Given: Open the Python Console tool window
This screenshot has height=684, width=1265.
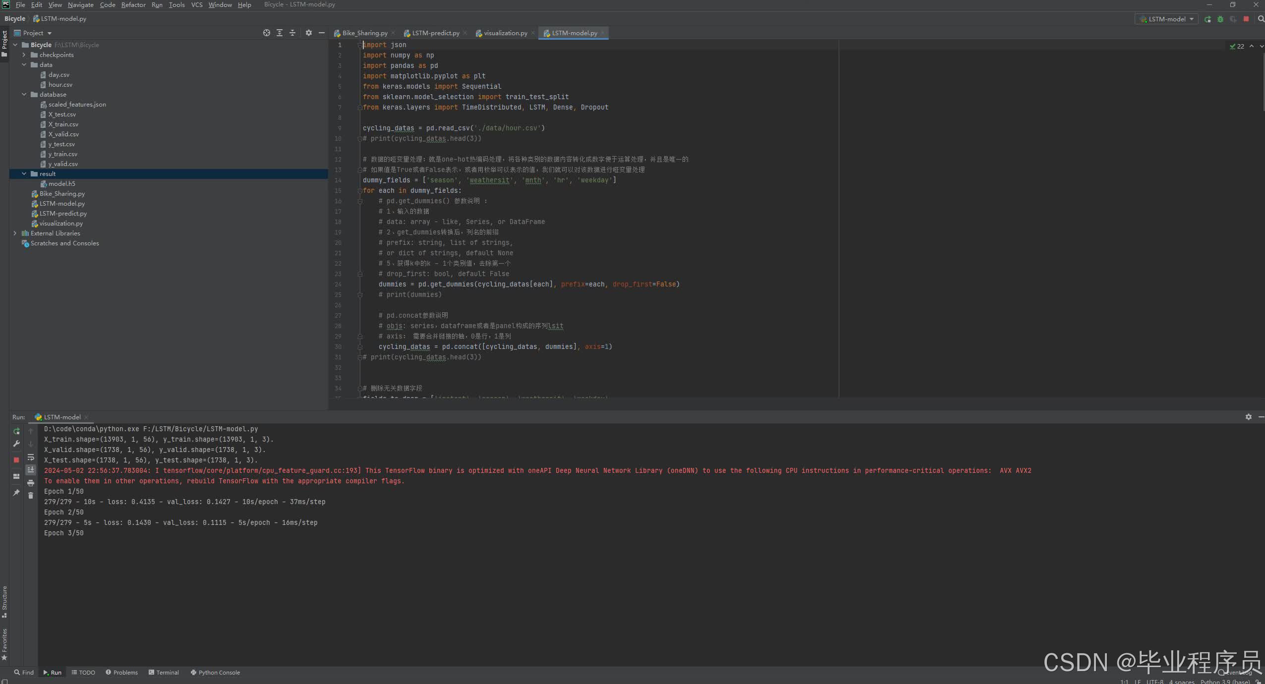Looking at the screenshot, I should (215, 673).
